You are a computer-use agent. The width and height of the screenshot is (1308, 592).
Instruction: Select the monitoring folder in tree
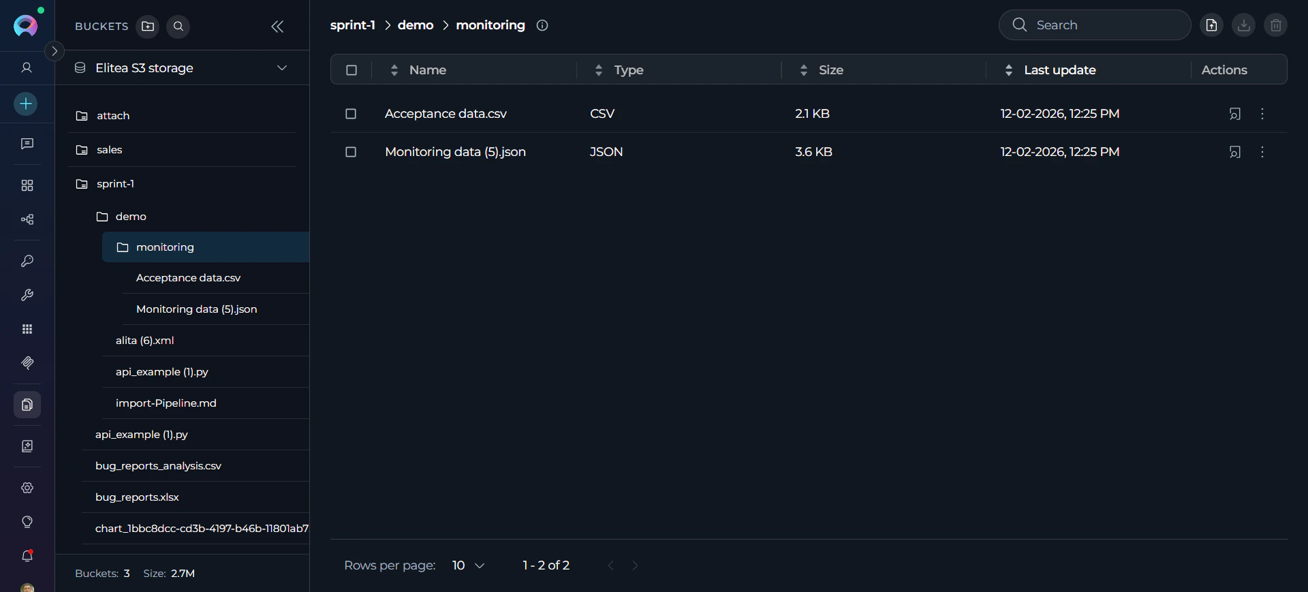(206, 247)
